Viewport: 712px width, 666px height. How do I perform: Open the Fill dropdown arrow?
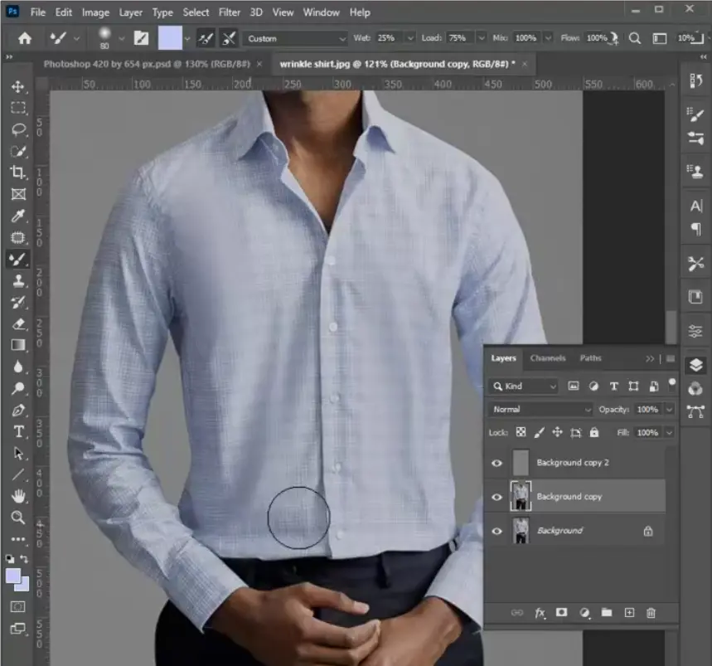click(670, 432)
